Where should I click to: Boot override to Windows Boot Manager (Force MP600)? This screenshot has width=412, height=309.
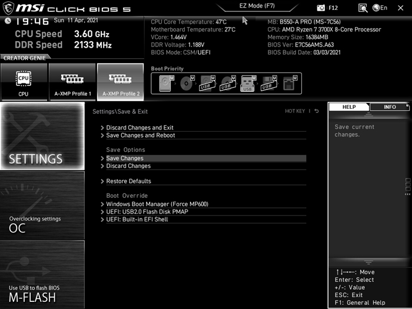(x=206, y=204)
